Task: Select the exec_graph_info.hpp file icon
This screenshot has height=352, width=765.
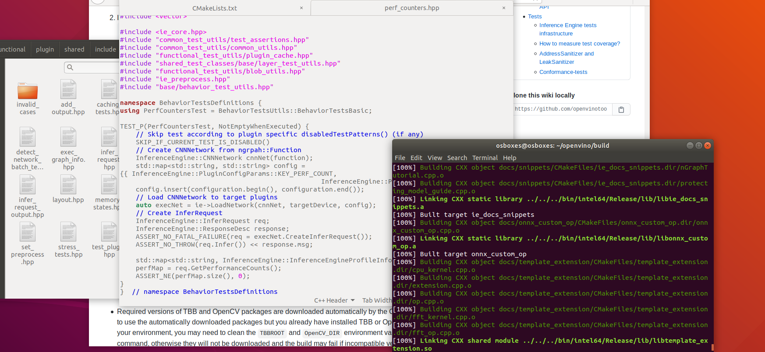Action: (x=68, y=137)
